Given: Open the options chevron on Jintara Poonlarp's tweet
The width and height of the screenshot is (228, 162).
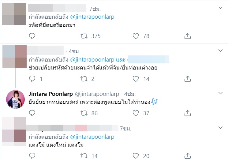Looking at the screenshot, I should pos(220,93).
